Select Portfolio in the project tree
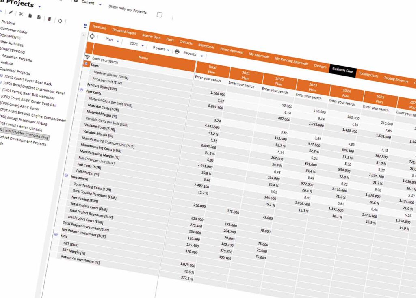 [8, 23]
